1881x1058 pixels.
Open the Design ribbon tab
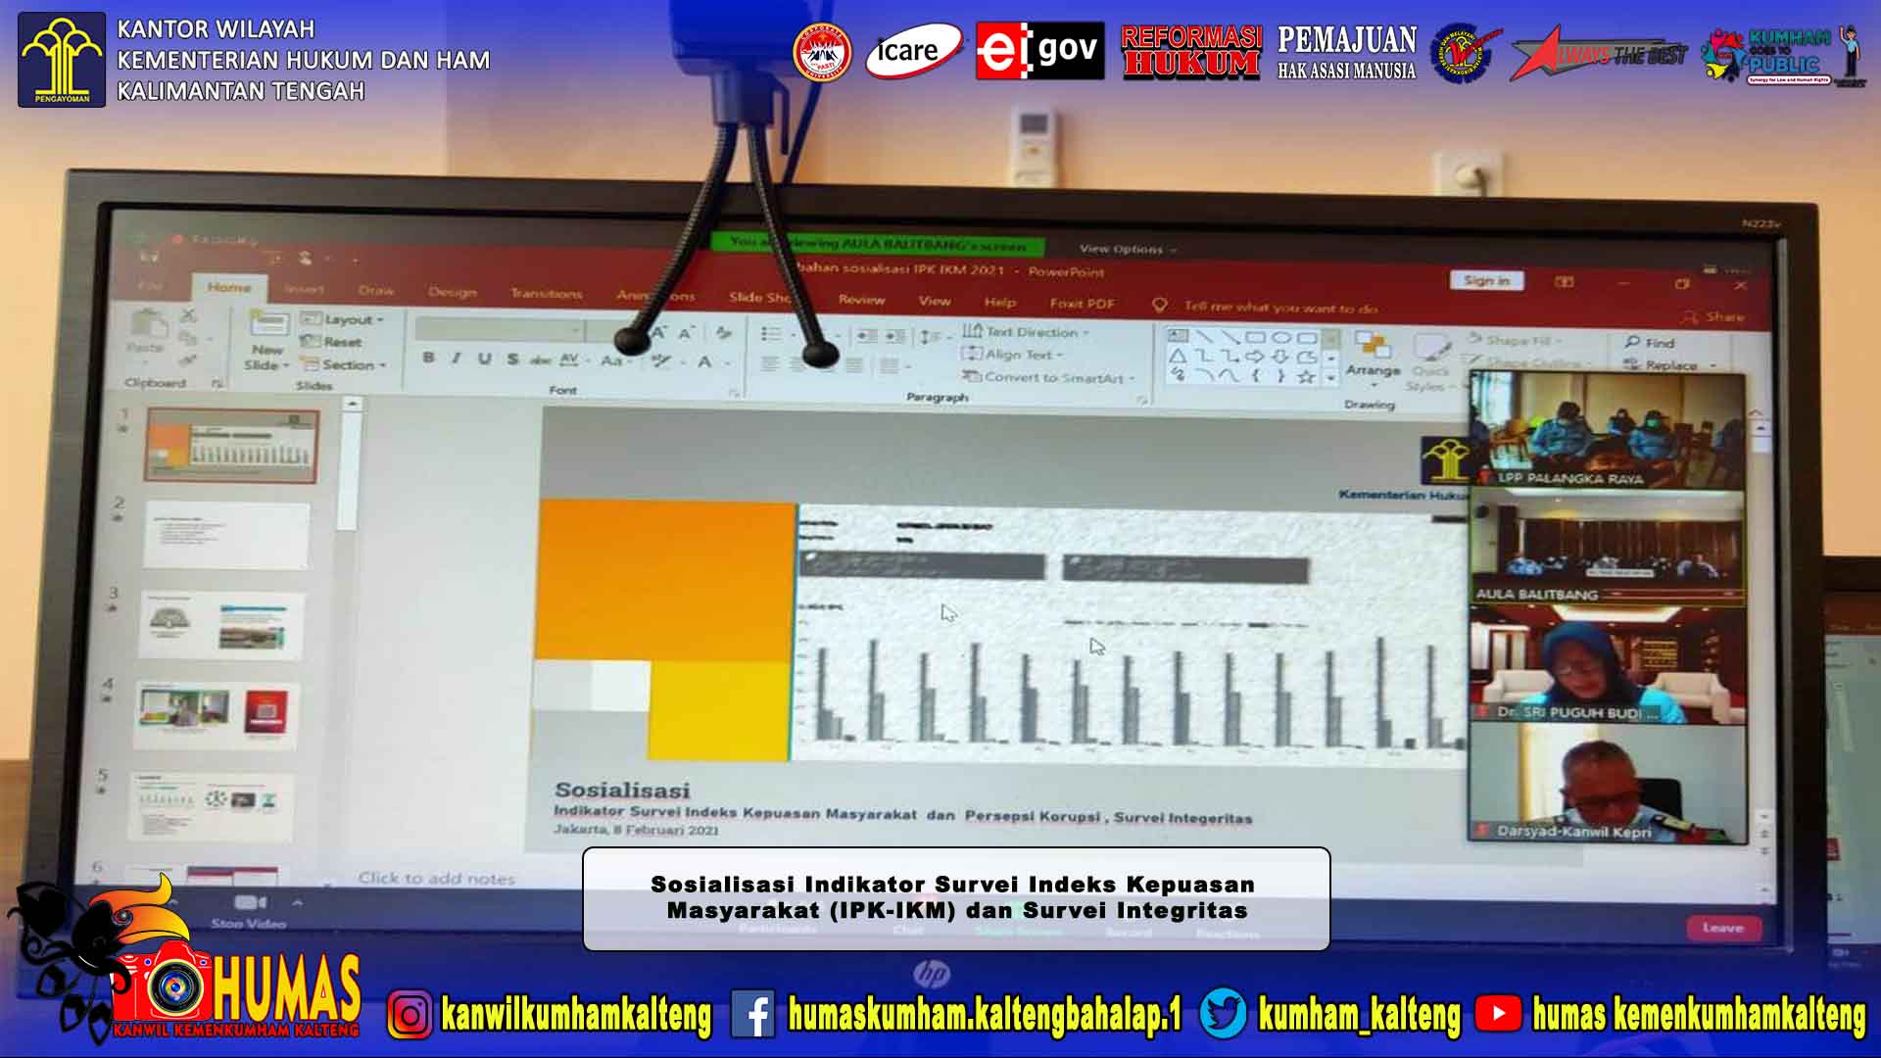pyautogui.click(x=453, y=292)
